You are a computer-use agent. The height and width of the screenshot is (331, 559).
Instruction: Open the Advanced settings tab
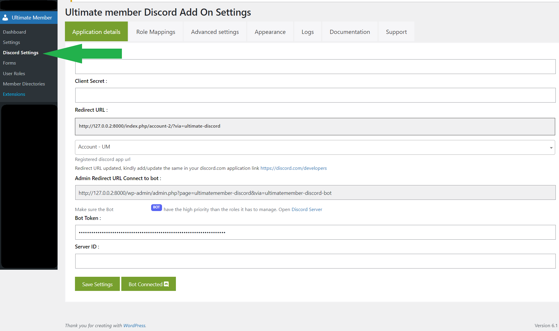point(215,32)
